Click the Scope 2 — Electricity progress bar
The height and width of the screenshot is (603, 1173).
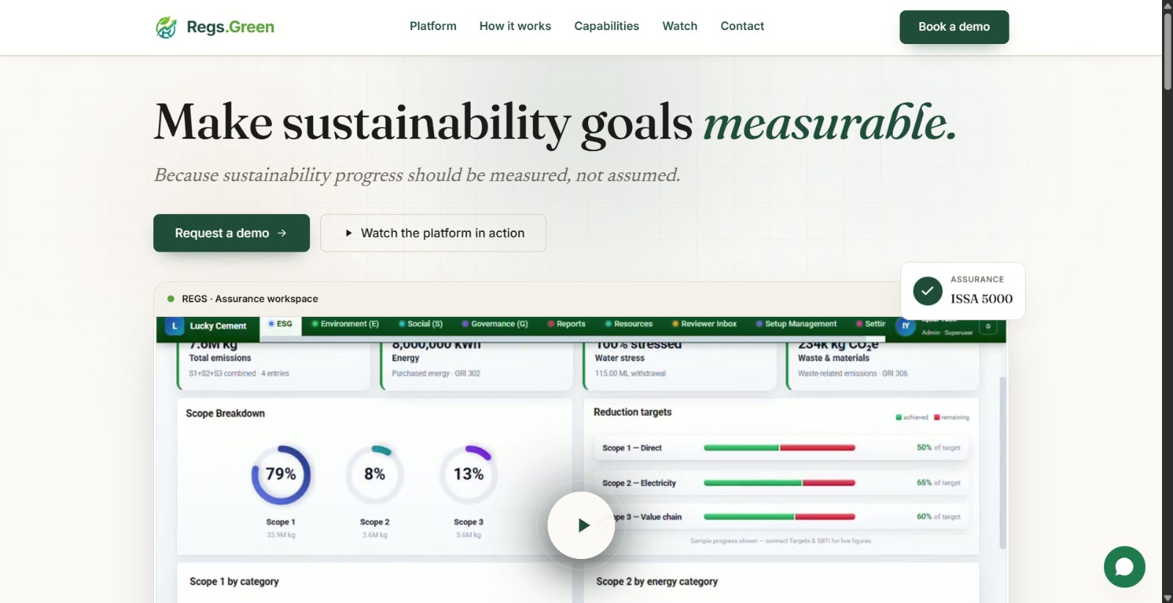pyautogui.click(x=779, y=483)
